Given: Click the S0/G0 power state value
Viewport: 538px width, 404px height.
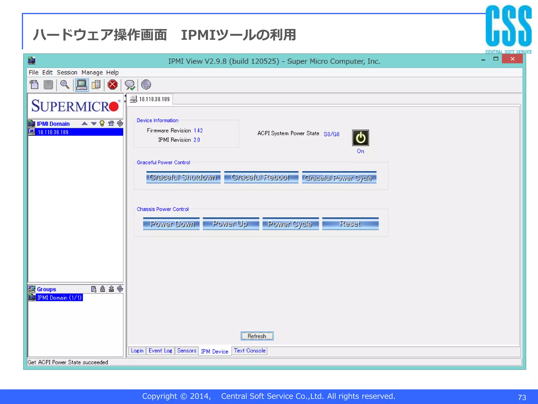Looking at the screenshot, I should (x=332, y=134).
